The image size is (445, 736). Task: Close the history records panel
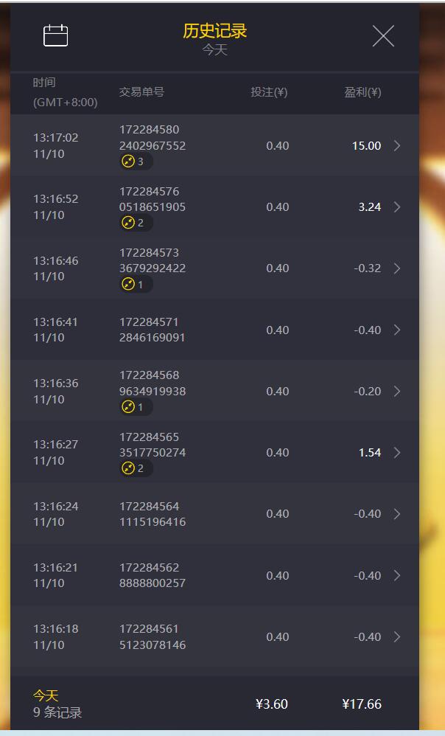click(x=383, y=36)
